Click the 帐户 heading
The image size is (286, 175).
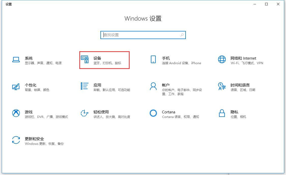tap(166, 85)
